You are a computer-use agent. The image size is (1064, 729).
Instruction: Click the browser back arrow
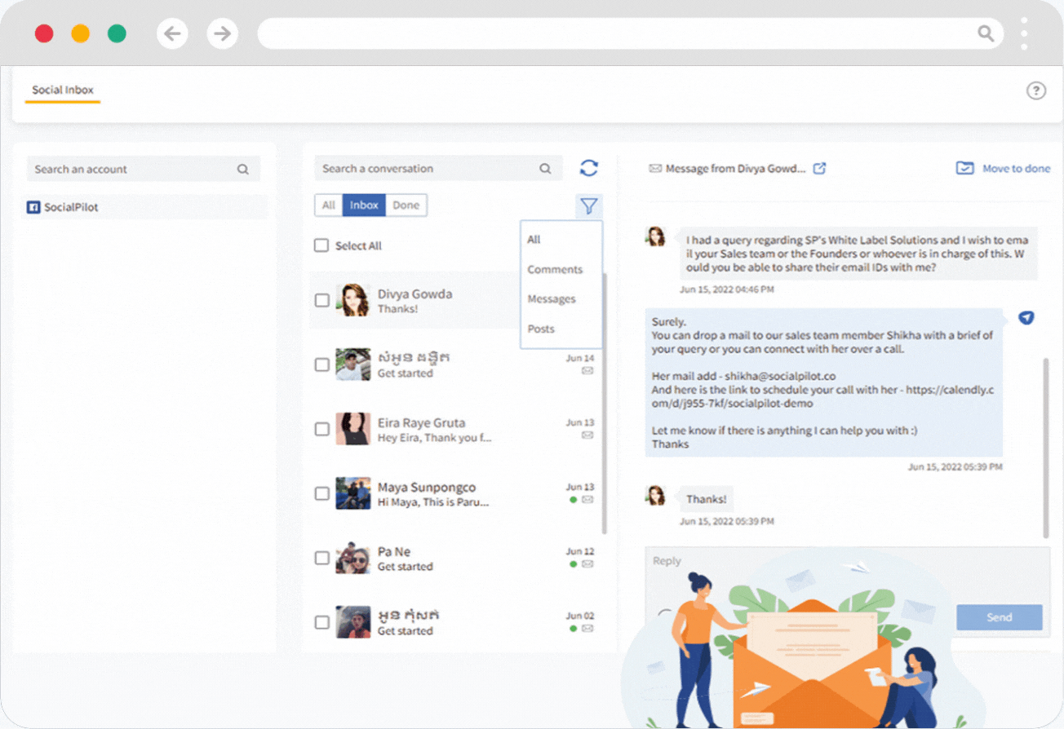[x=172, y=33]
